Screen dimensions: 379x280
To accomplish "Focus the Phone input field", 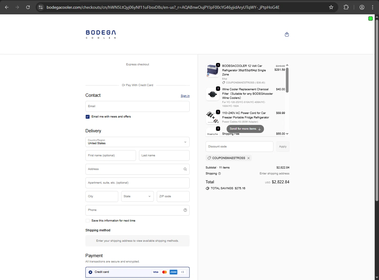I will [x=137, y=210].
